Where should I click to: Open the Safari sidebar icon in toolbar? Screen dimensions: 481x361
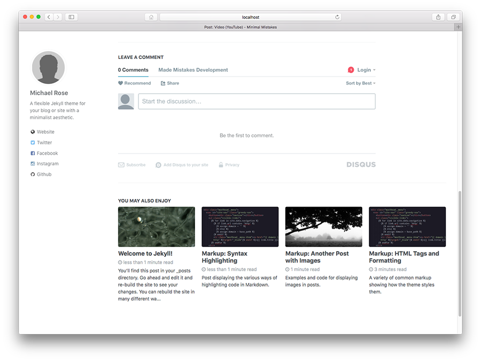pyautogui.click(x=71, y=17)
